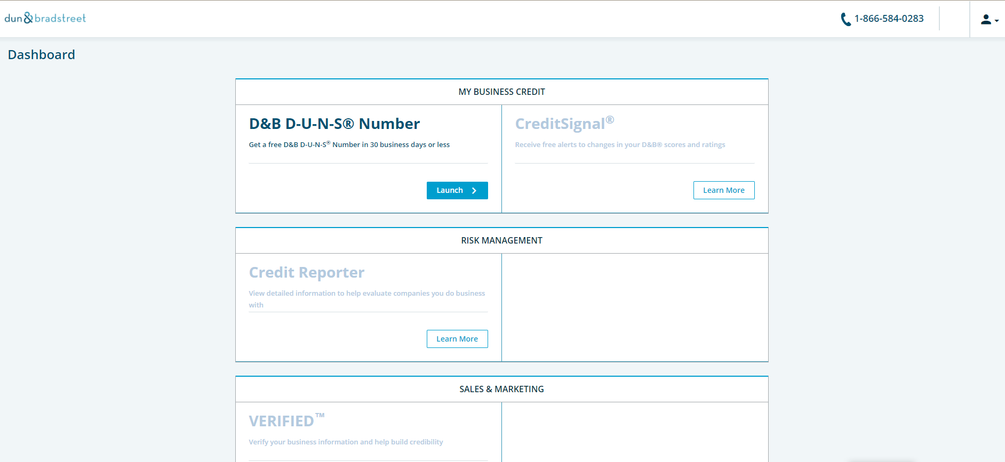The width and height of the screenshot is (1005, 462).
Task: Expand the account dropdown caret
Action: pyautogui.click(x=996, y=21)
